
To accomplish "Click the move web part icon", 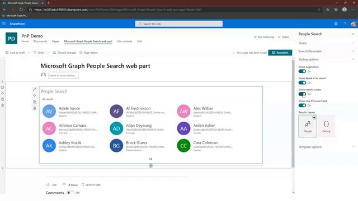I will [35, 95].
